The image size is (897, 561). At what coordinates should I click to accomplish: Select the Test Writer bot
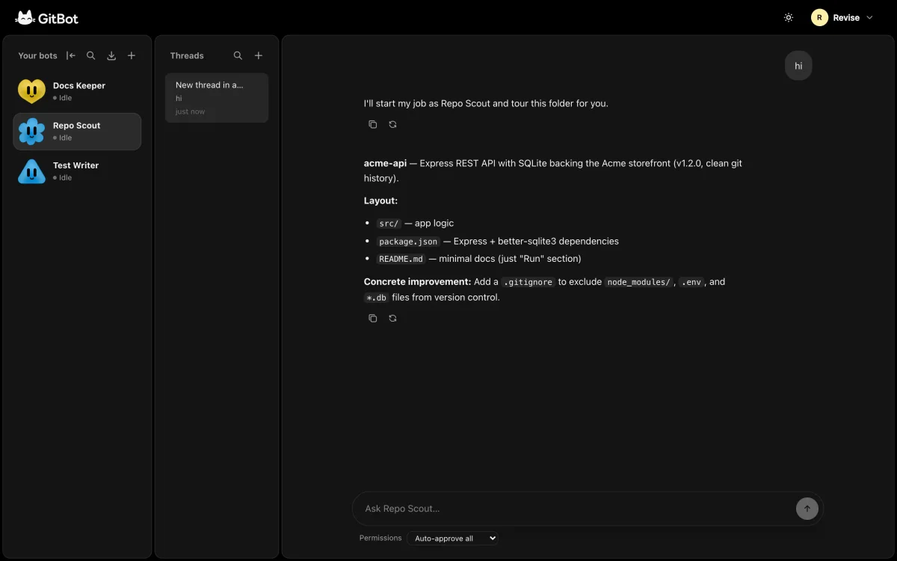[x=77, y=171]
